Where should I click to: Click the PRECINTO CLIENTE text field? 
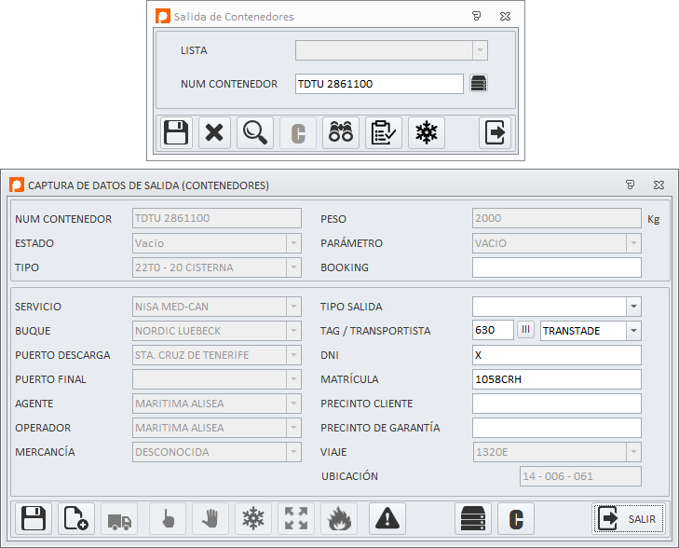556,404
